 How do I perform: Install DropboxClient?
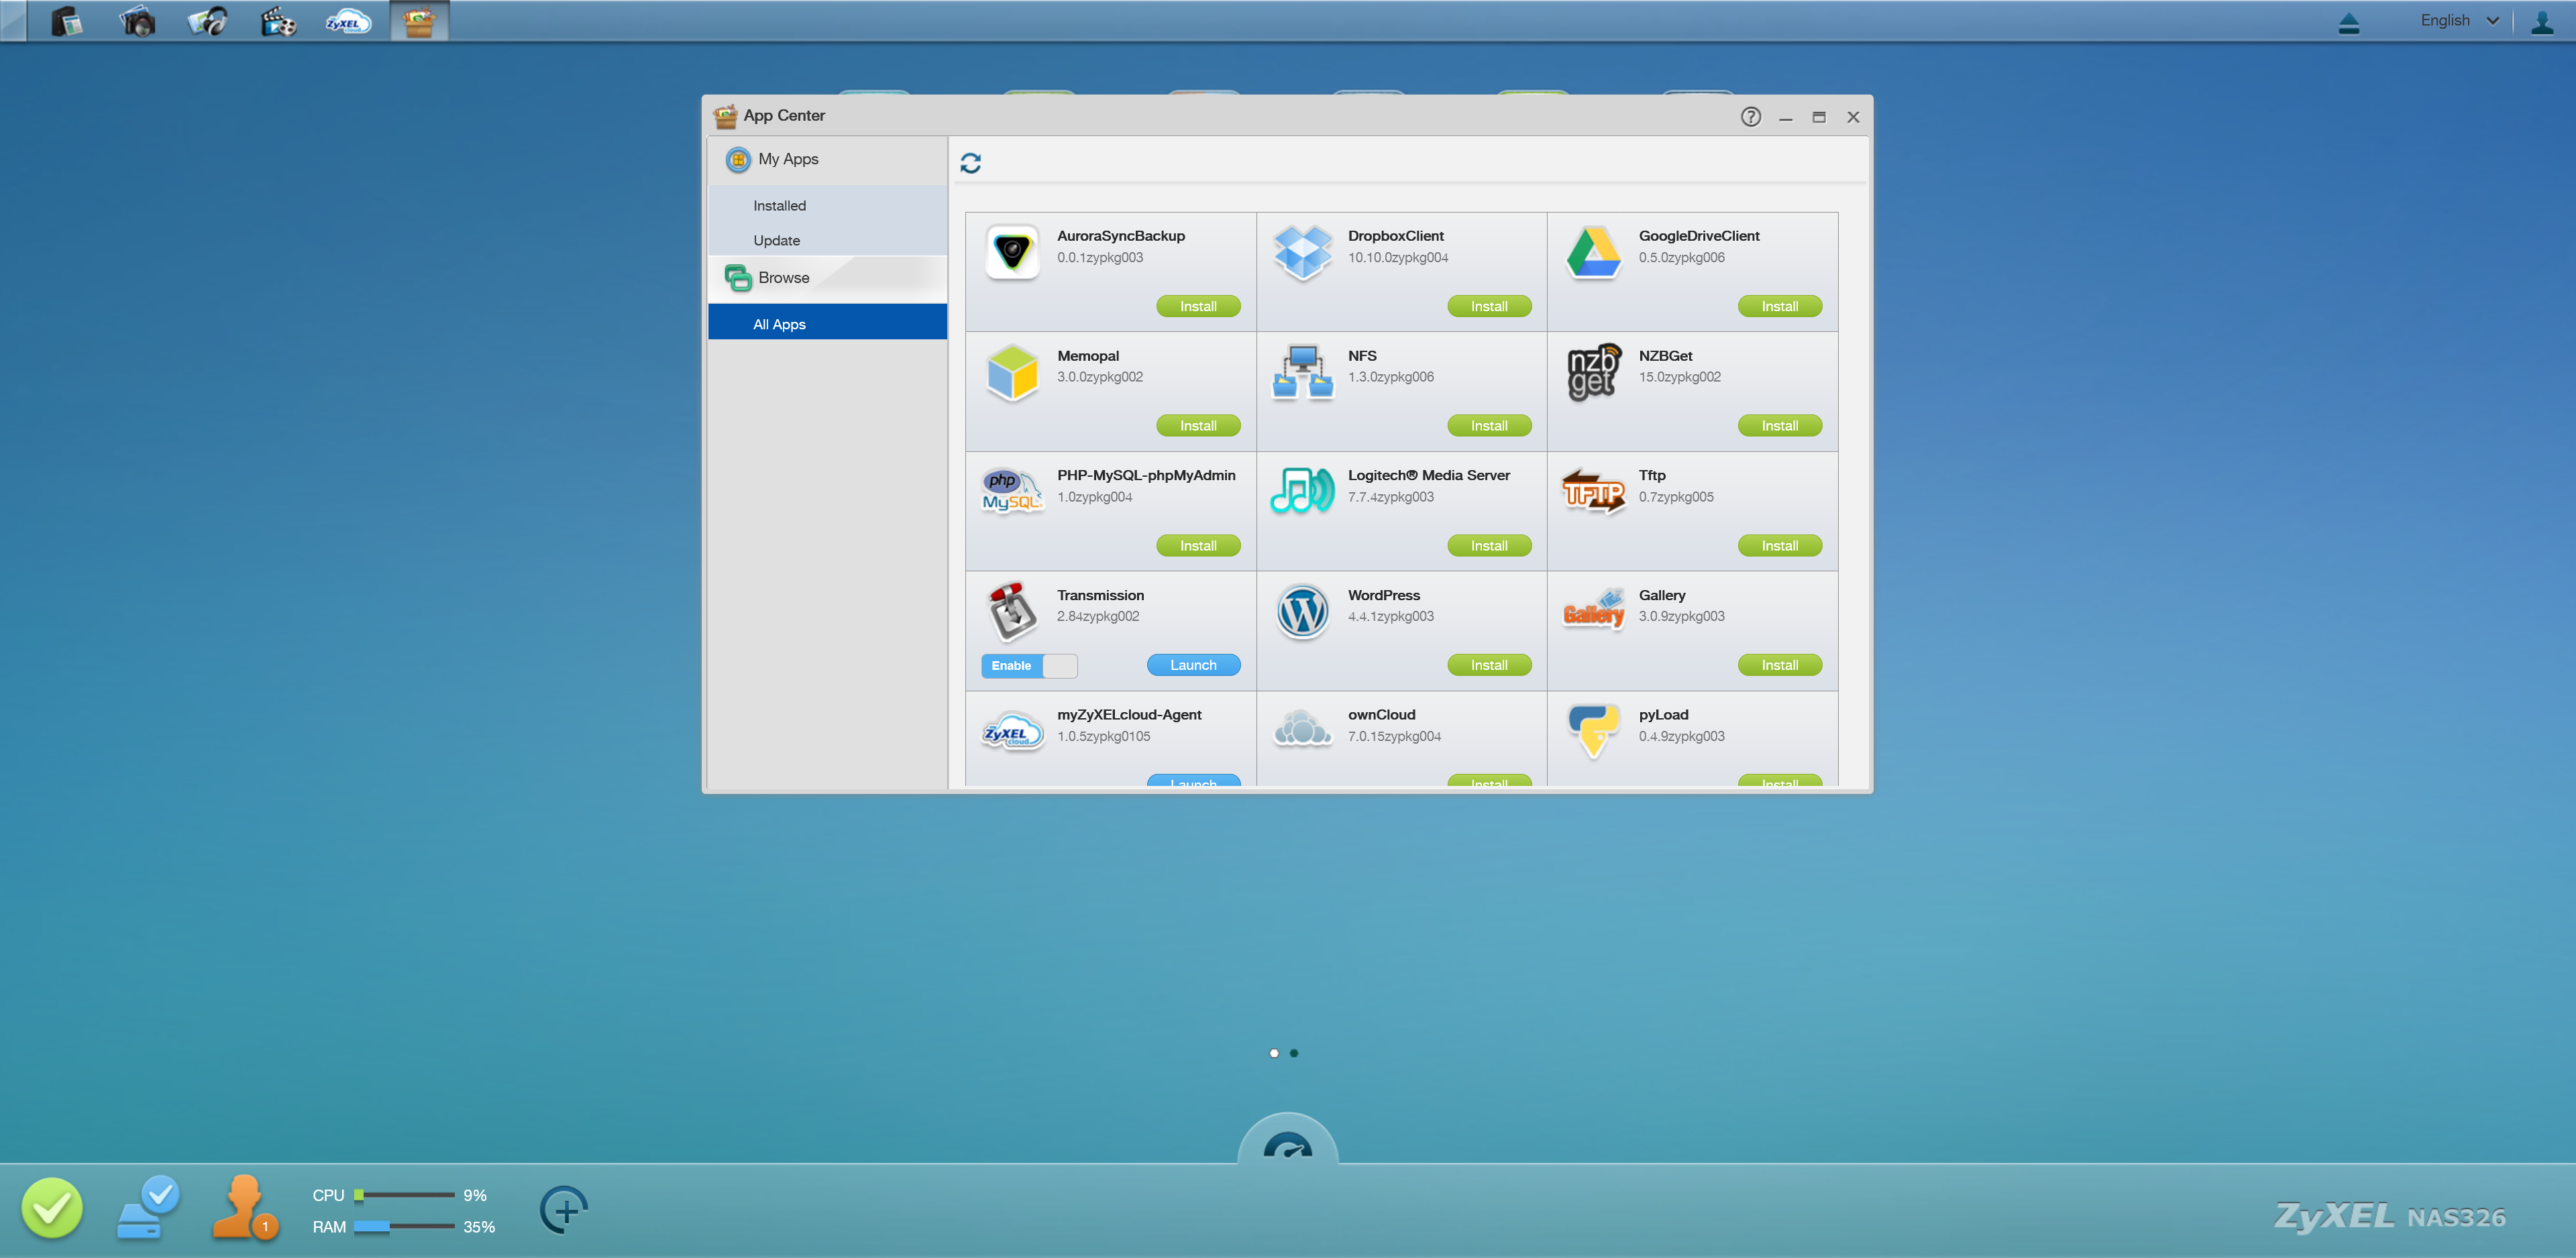point(1489,306)
